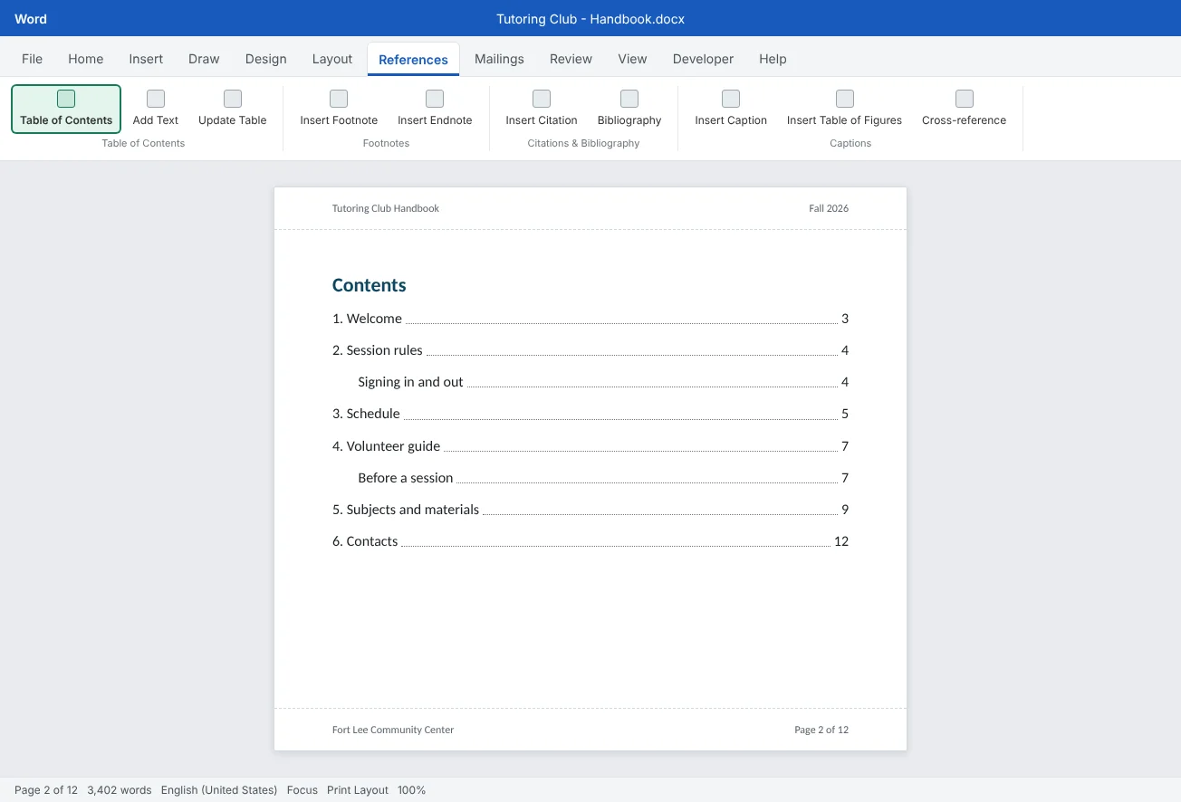Open the Bibliography command
The height and width of the screenshot is (802, 1181).
pyautogui.click(x=629, y=109)
